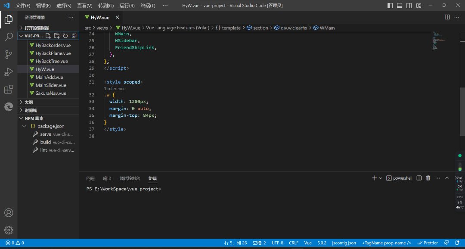
Task: Open the new terminal profile dropdown arrow
Action: coord(381,178)
